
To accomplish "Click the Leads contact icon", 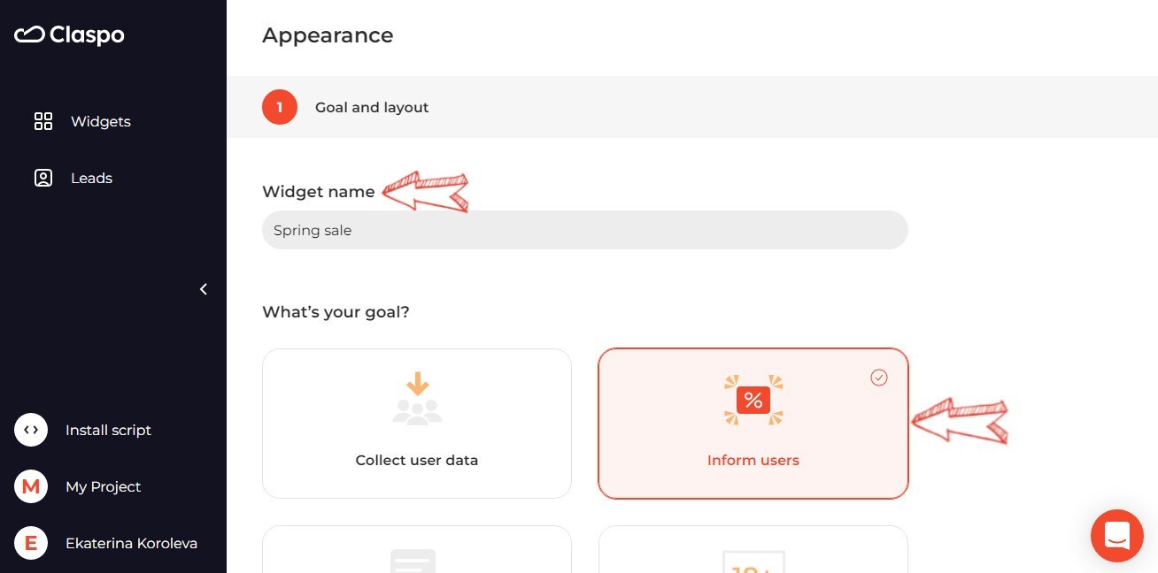I will 43,178.
